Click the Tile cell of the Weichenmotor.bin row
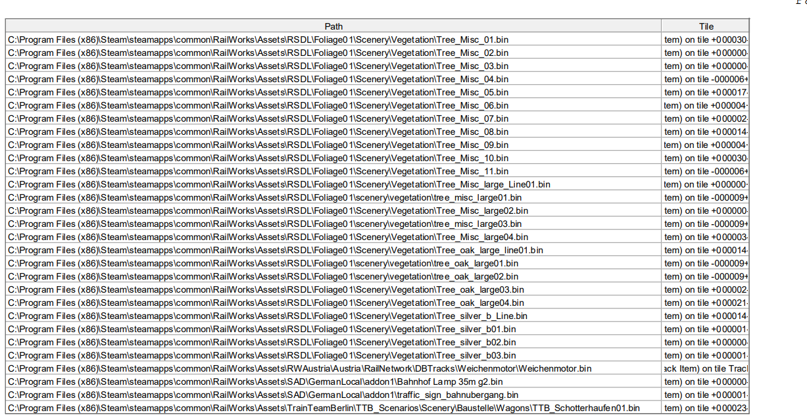 (x=706, y=368)
